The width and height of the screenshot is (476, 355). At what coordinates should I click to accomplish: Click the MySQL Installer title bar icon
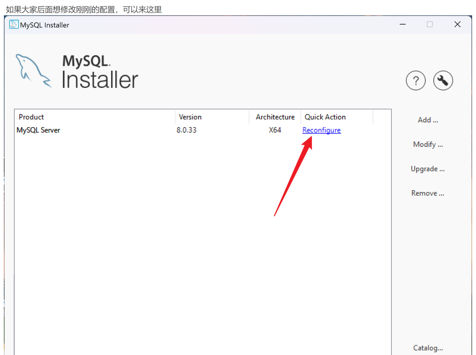pos(14,24)
